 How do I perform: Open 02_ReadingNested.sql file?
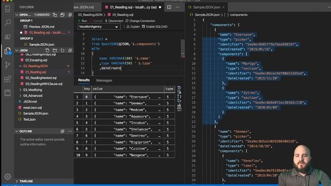pyautogui.click(x=41, y=78)
